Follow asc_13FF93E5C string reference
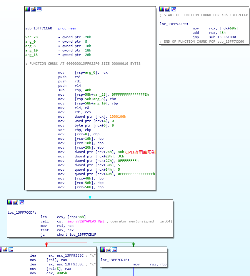Viewport: 250px width, 276px height. [x=70, y=255]
